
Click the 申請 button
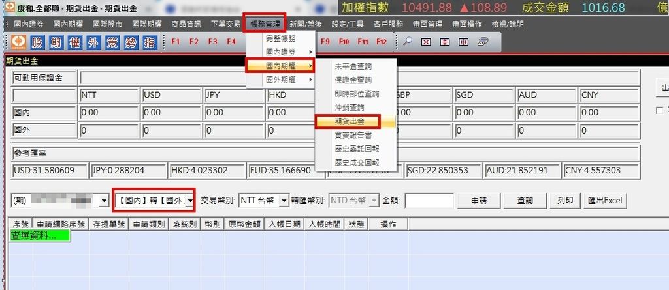click(x=479, y=201)
